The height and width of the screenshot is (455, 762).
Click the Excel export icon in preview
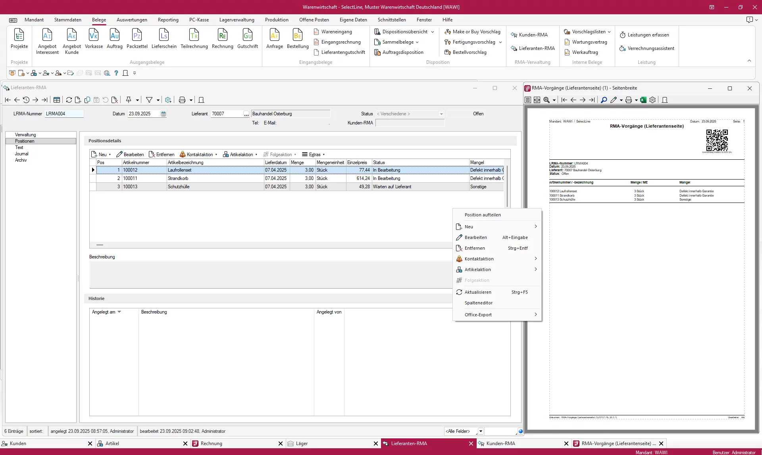643,100
